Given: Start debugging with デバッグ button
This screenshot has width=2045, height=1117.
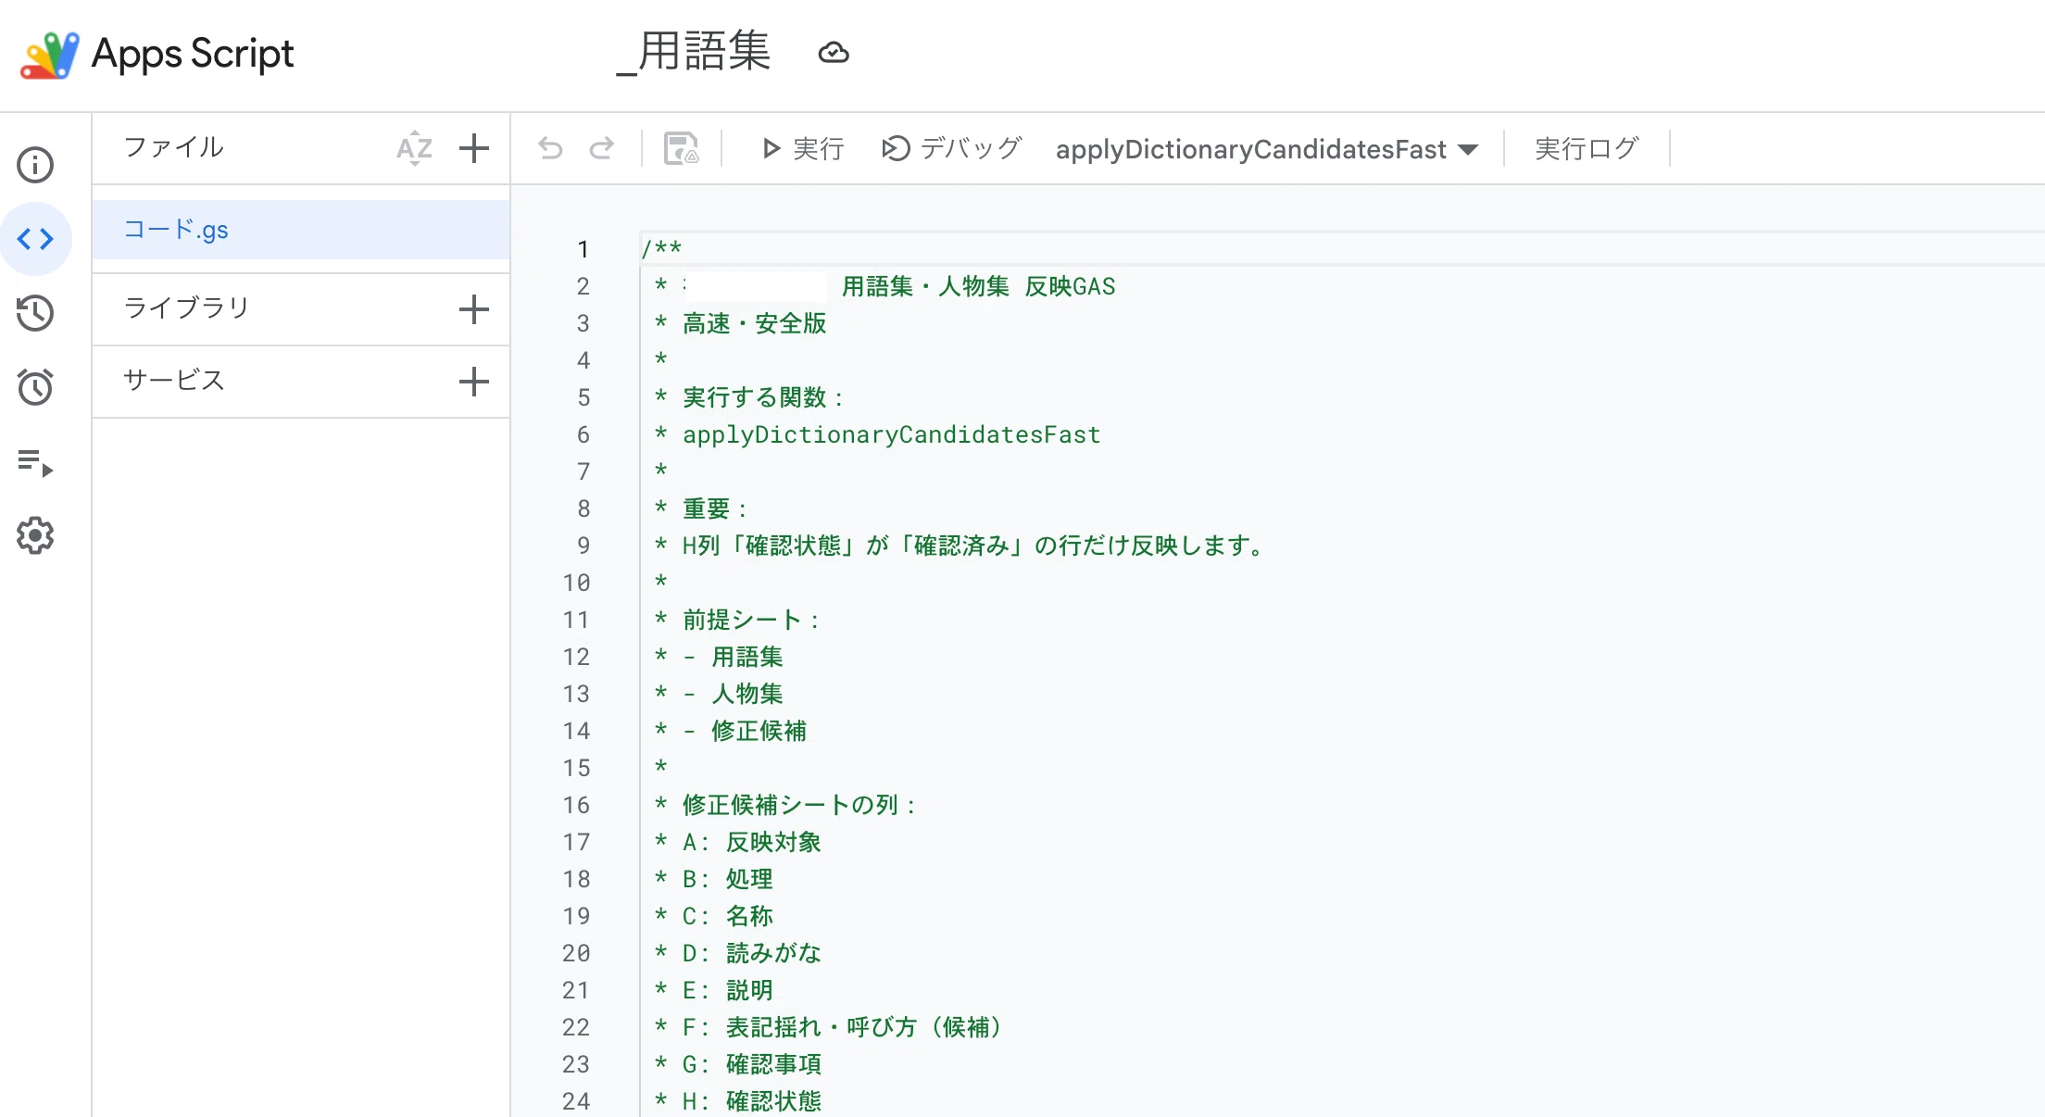Looking at the screenshot, I should pyautogui.click(x=952, y=148).
